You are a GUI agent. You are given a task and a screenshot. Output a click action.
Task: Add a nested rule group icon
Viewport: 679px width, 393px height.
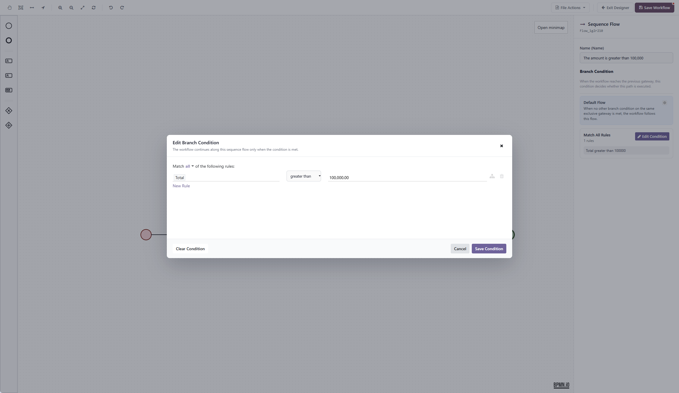click(492, 176)
